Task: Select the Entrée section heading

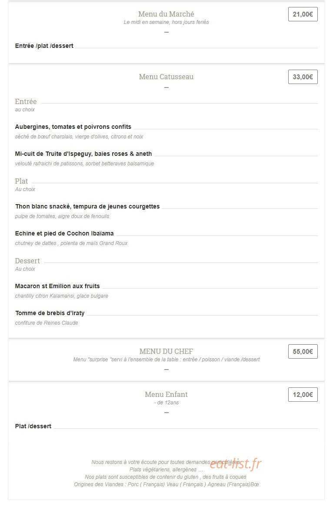Action: click(x=26, y=102)
